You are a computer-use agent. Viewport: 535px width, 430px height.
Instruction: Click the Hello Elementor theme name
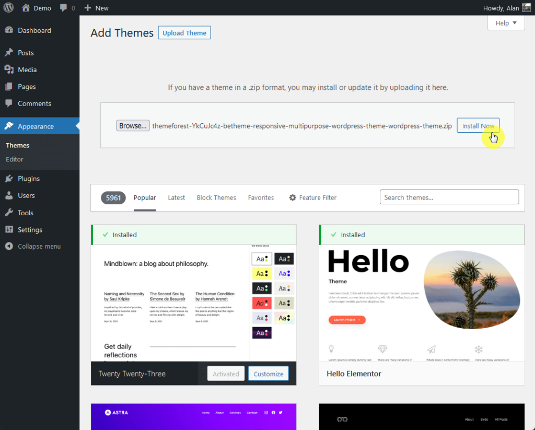tap(354, 374)
